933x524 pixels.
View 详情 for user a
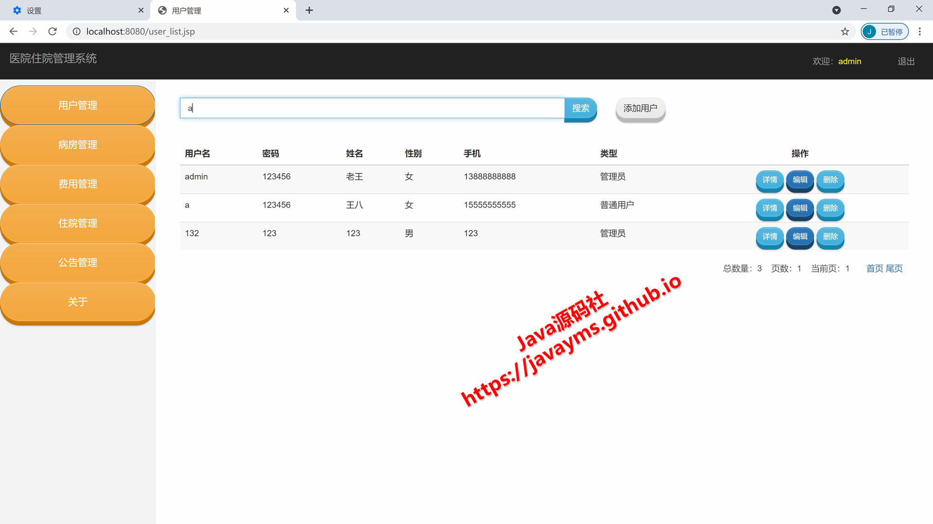point(770,208)
